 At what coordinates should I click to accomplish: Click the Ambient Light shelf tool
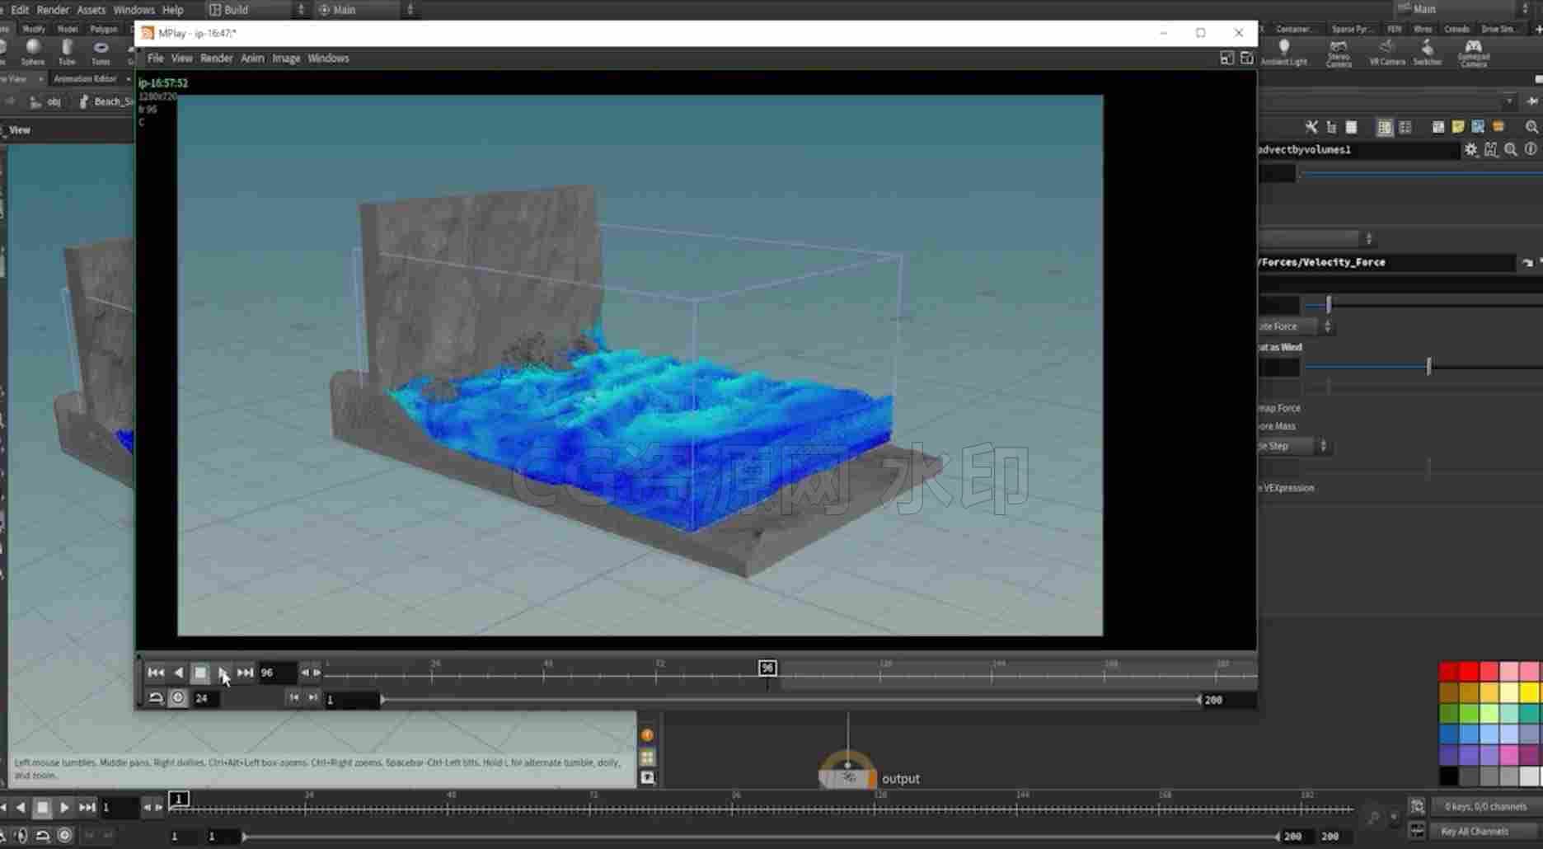1284,52
